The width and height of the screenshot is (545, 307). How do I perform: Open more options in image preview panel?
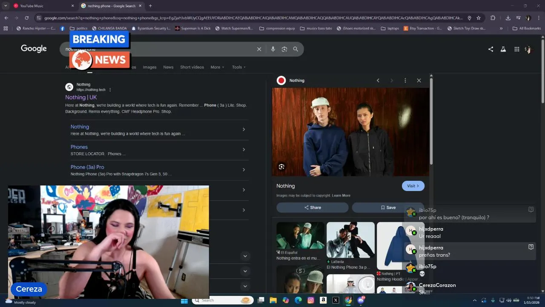click(405, 80)
